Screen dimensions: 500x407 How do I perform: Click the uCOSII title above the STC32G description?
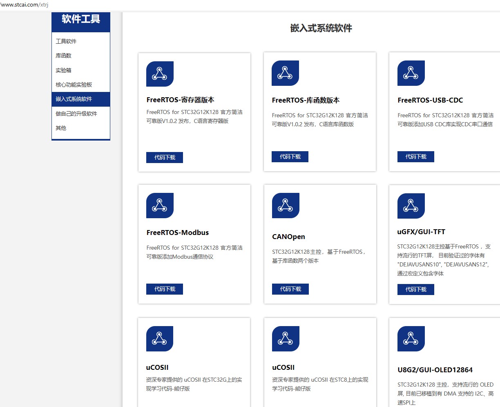point(157,367)
